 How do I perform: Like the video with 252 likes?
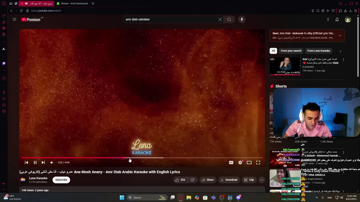pyautogui.click(x=180, y=180)
